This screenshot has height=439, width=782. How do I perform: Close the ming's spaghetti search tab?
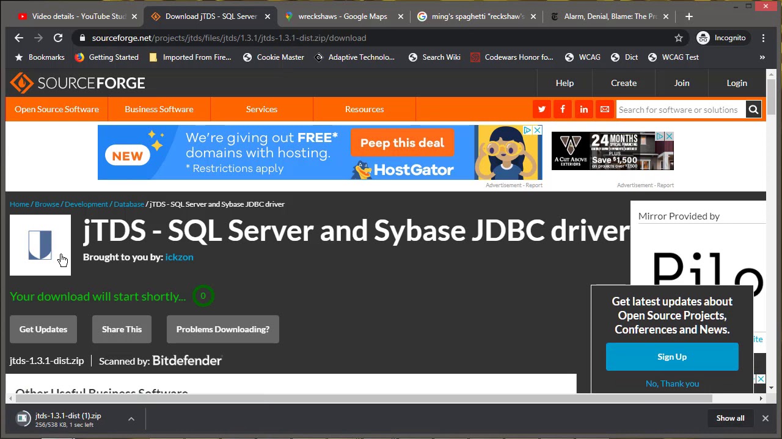click(533, 16)
